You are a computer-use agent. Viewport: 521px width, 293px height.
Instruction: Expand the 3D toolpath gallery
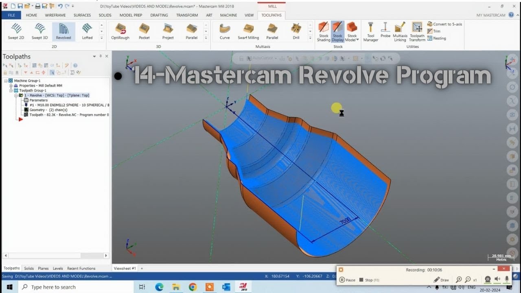click(206, 37)
